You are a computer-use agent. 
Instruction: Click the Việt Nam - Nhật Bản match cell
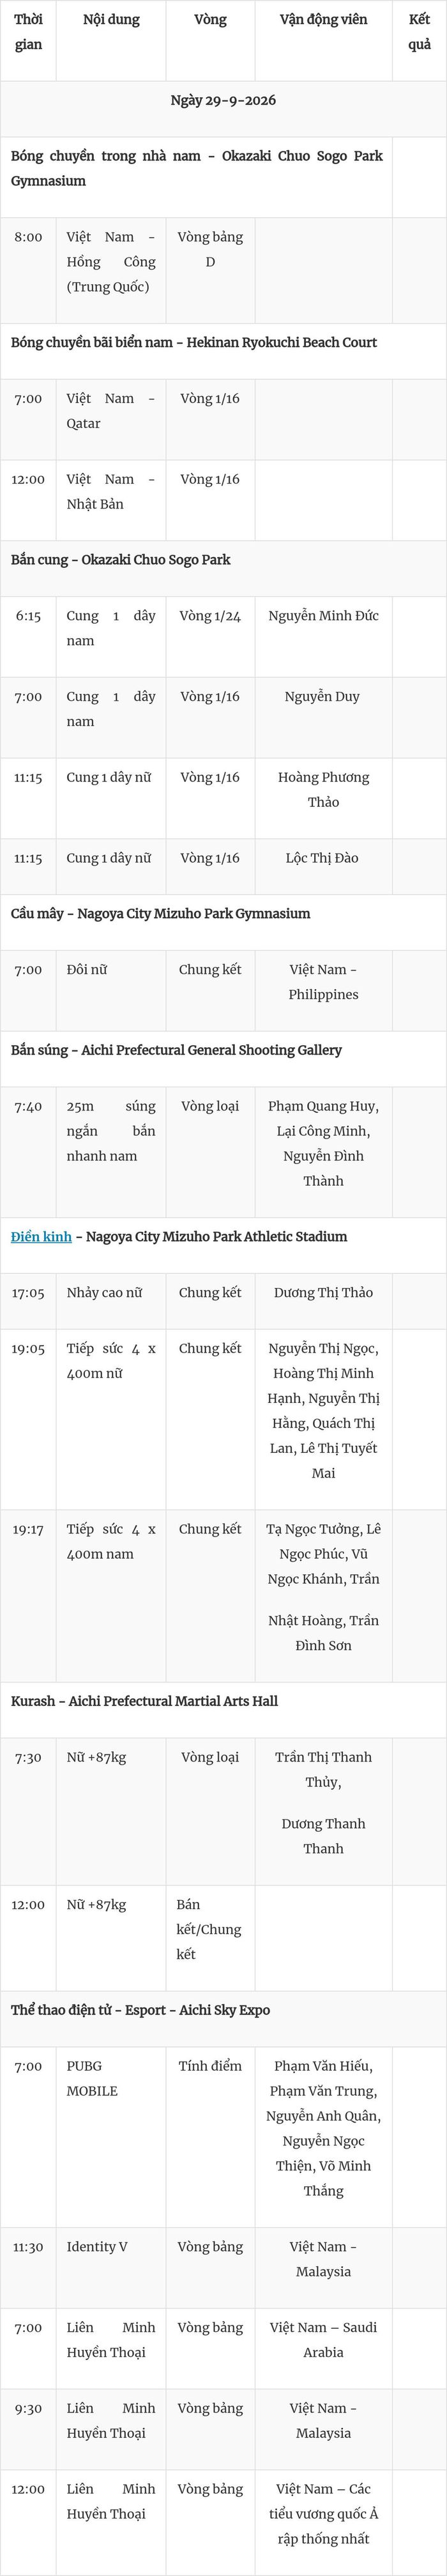point(111,500)
